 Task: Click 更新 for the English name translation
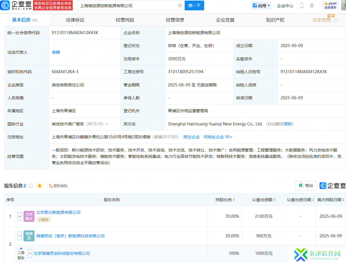coord(288,124)
